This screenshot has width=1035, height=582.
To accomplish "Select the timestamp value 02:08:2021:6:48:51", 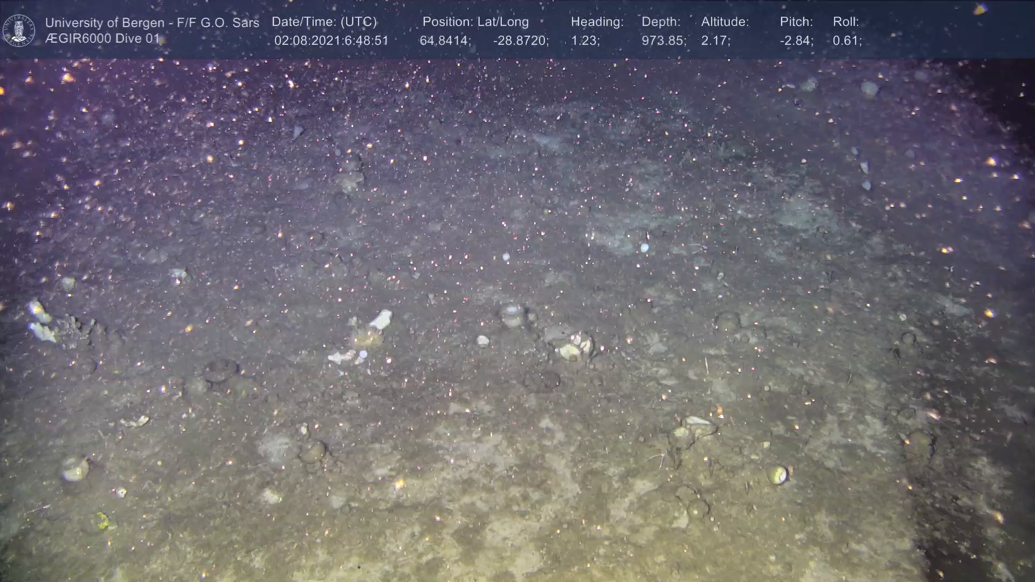I will click(331, 41).
